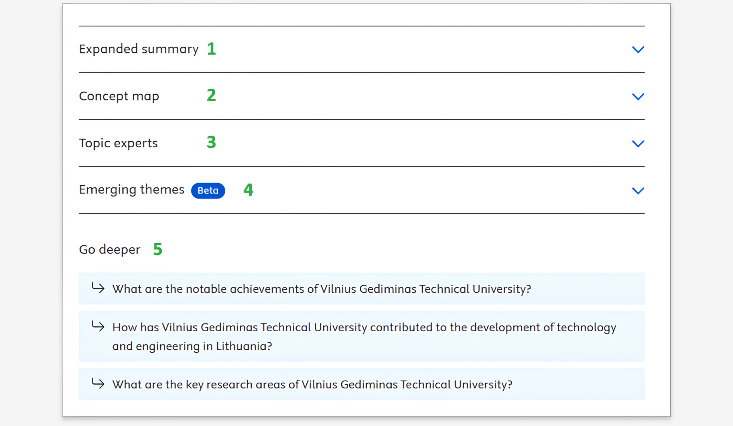Click the arrow icon beside key research areas question
The image size is (733, 426).
(98, 383)
